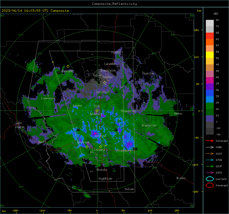This screenshot has width=229, height=214.
Task: Click the purple-gray swatch between 10 and 0
Action: point(210,118)
